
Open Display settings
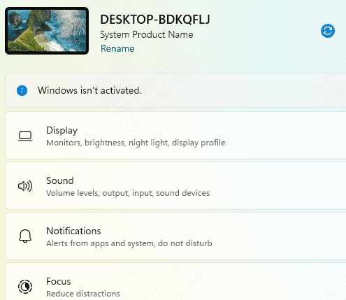click(175, 136)
